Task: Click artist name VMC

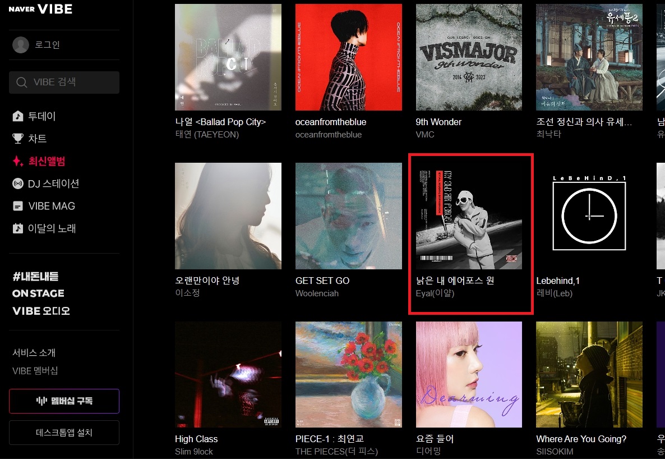Action: coord(425,135)
